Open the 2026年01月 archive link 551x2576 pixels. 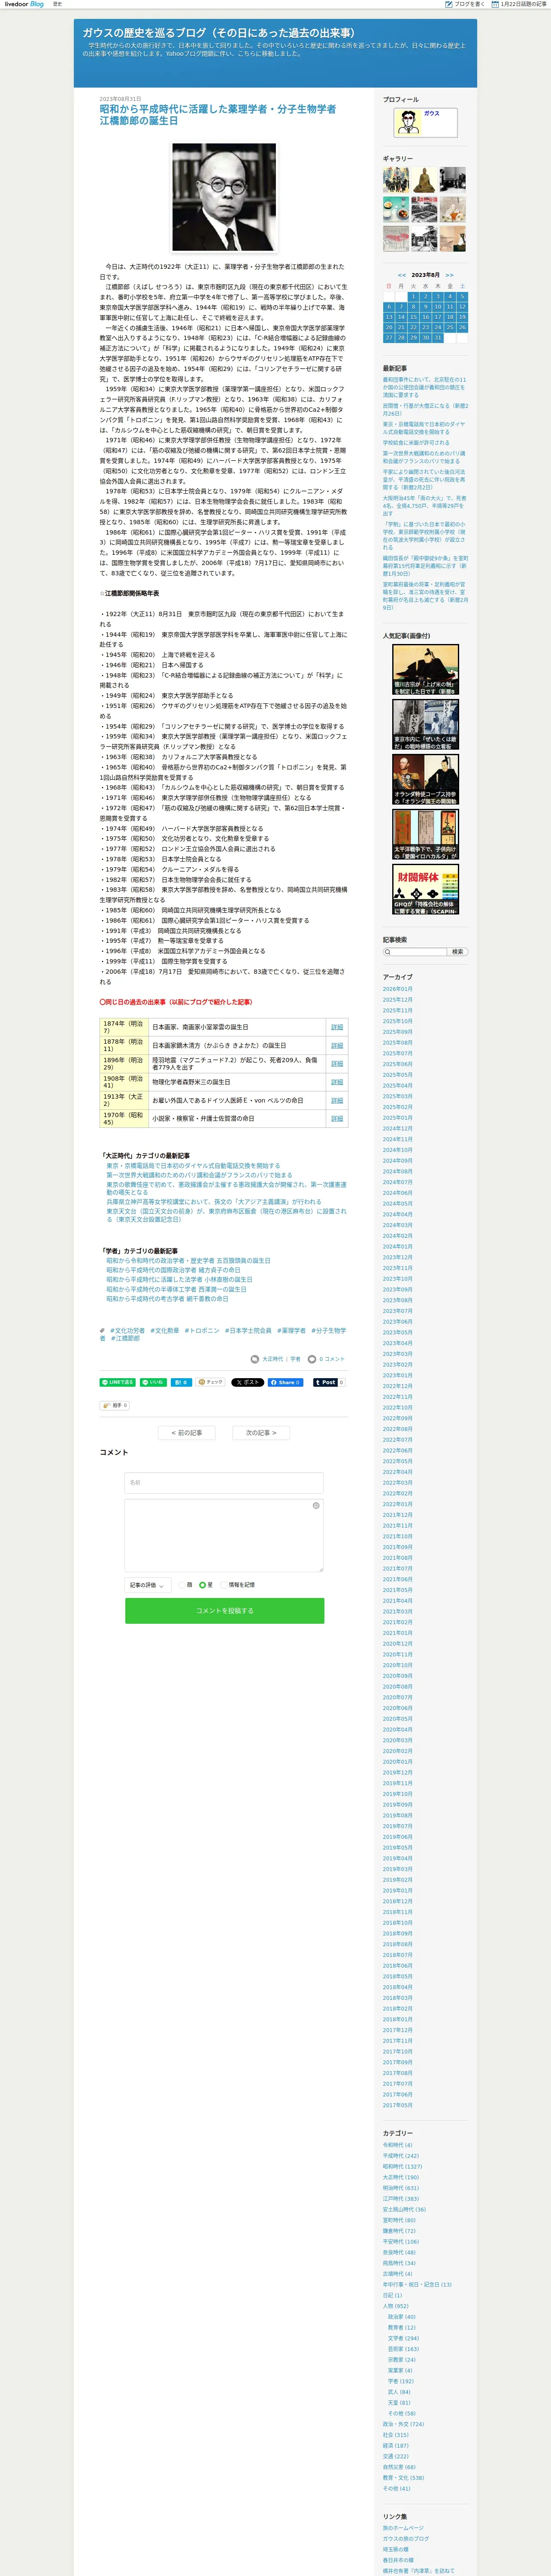(x=397, y=989)
